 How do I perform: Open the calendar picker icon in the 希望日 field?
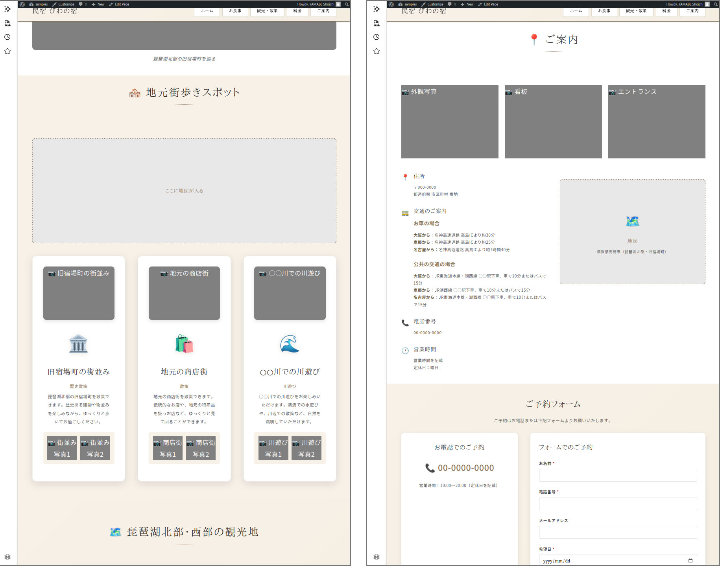click(690, 560)
